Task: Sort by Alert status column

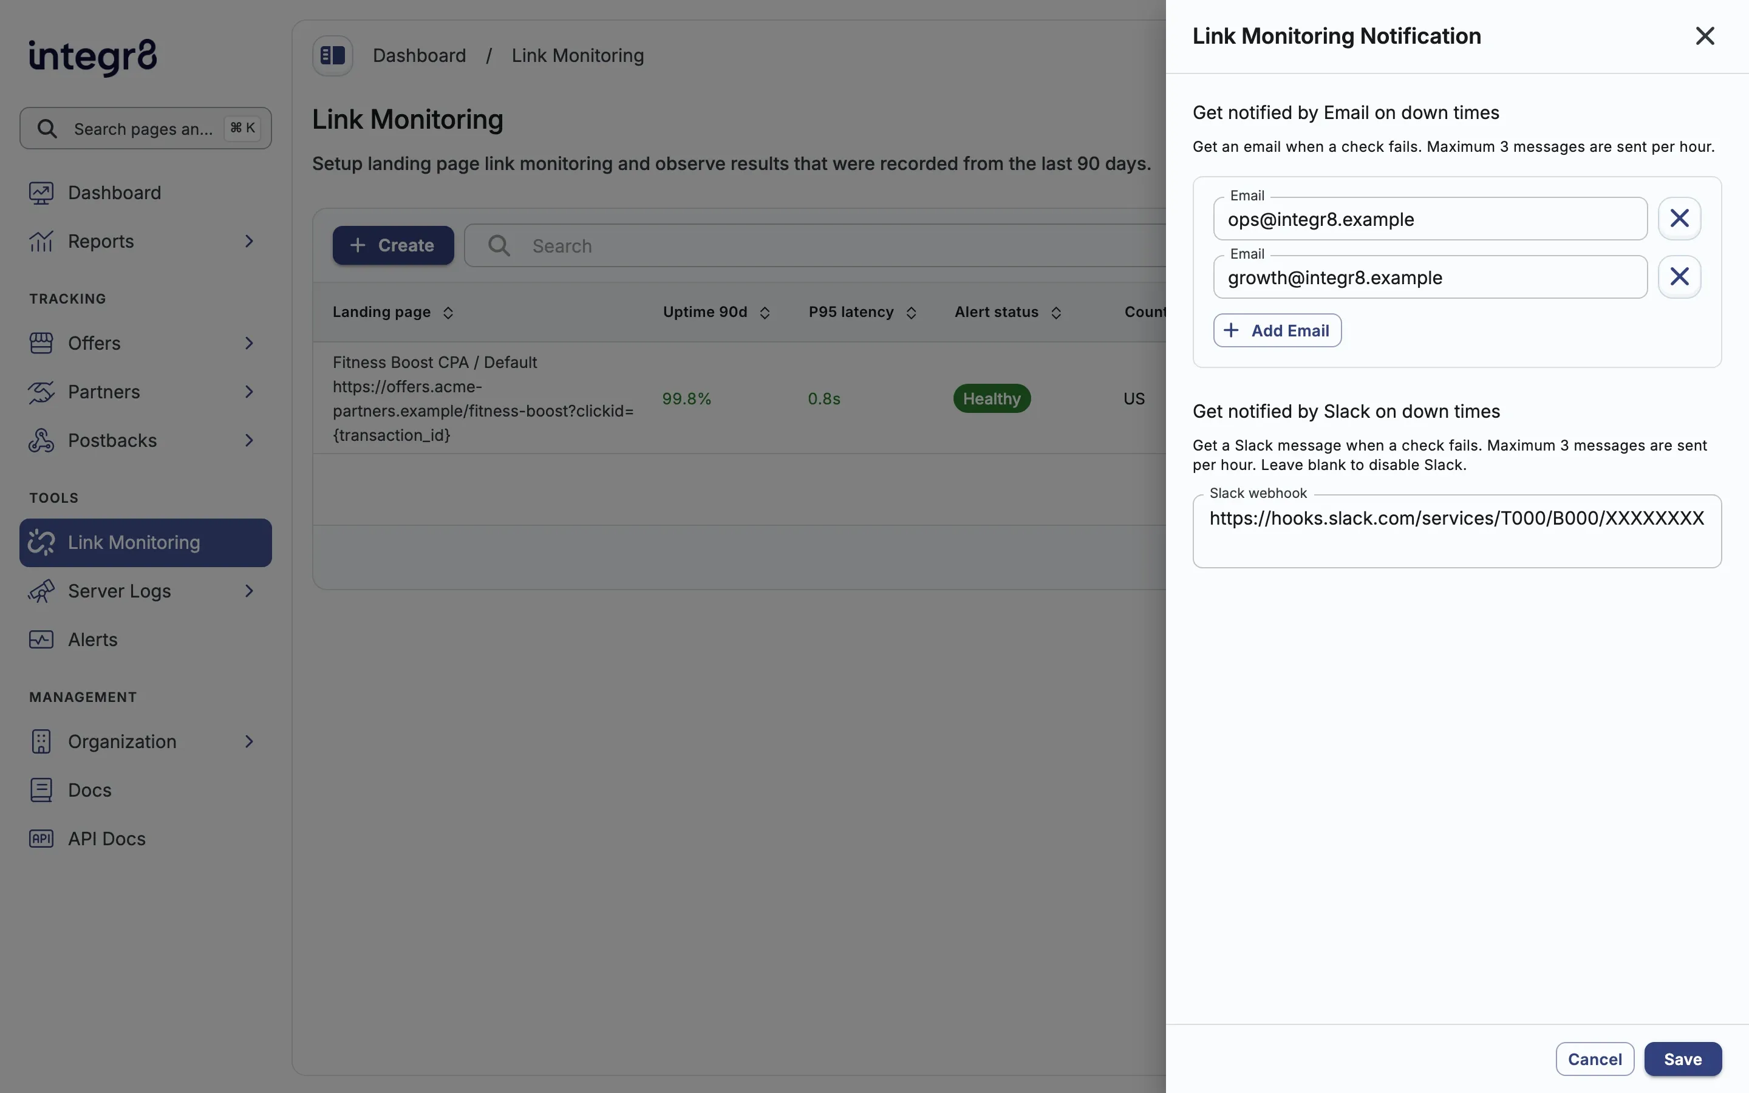Action: pos(1008,312)
